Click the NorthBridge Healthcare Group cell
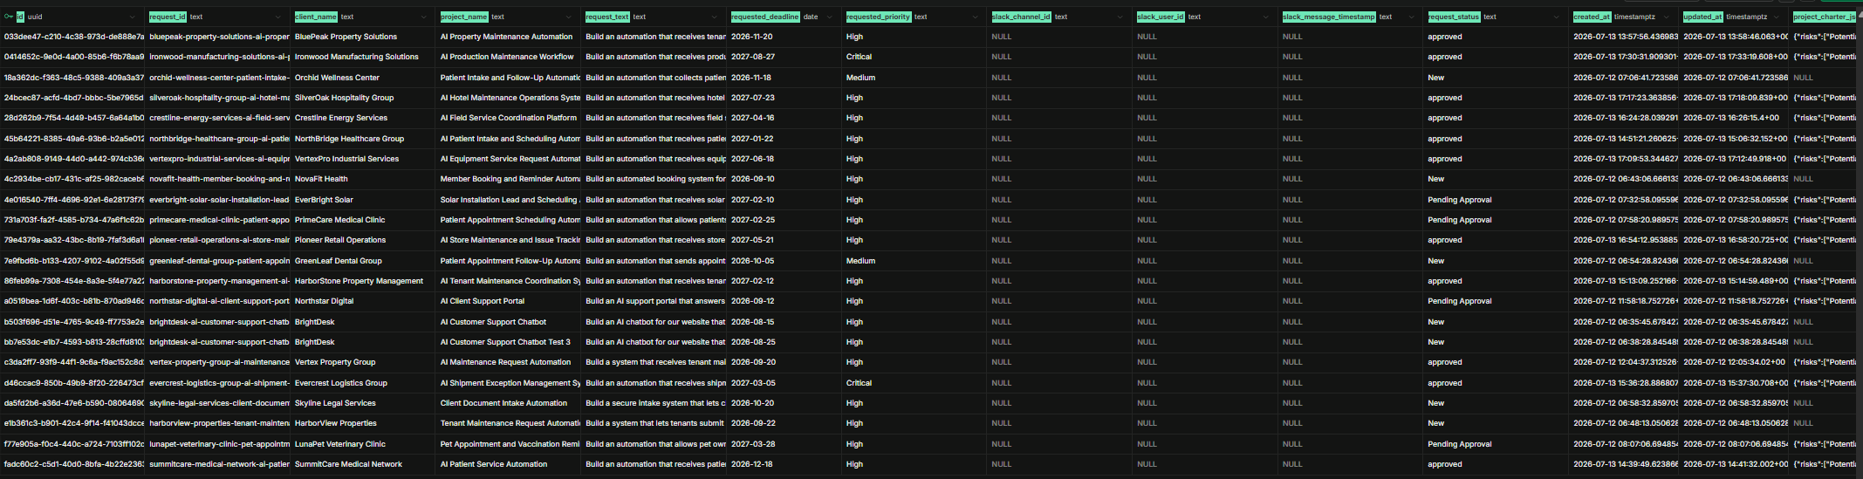1863x479 pixels. click(363, 139)
